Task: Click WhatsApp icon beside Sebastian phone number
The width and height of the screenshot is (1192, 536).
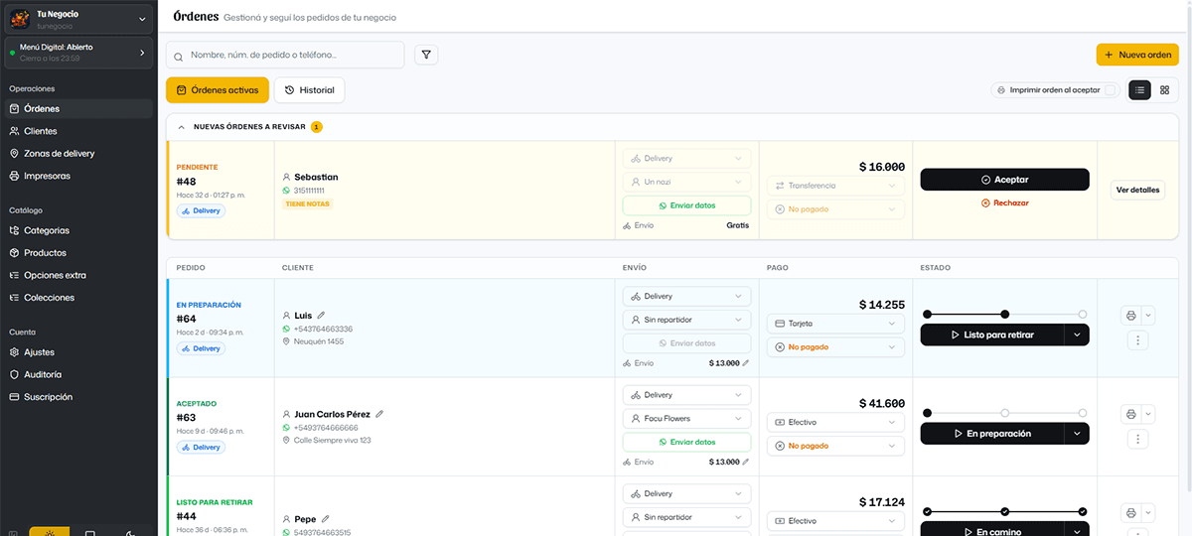Action: pos(286,190)
